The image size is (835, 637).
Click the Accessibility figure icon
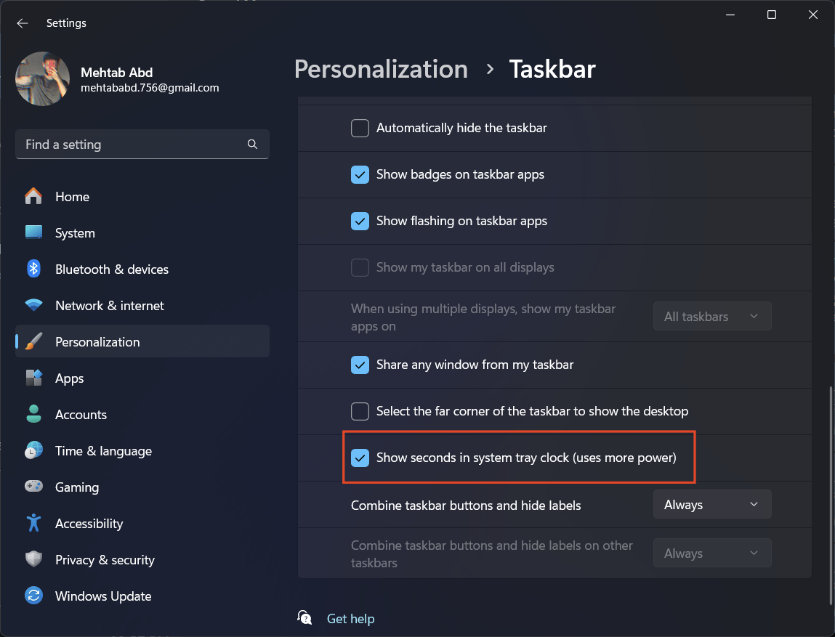(33, 524)
